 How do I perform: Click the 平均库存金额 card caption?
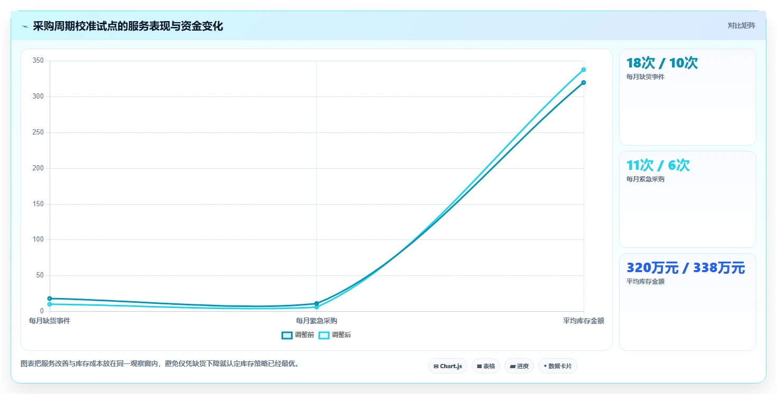pos(645,282)
